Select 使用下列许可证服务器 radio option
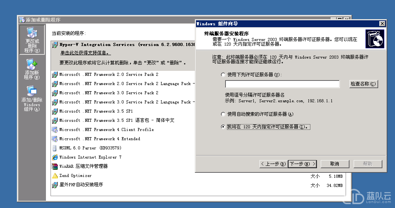 coord(223,75)
